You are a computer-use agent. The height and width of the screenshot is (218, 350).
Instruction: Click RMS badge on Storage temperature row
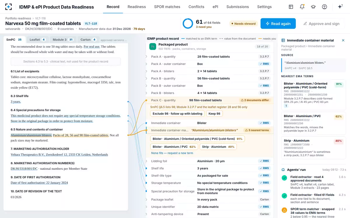point(264,183)
